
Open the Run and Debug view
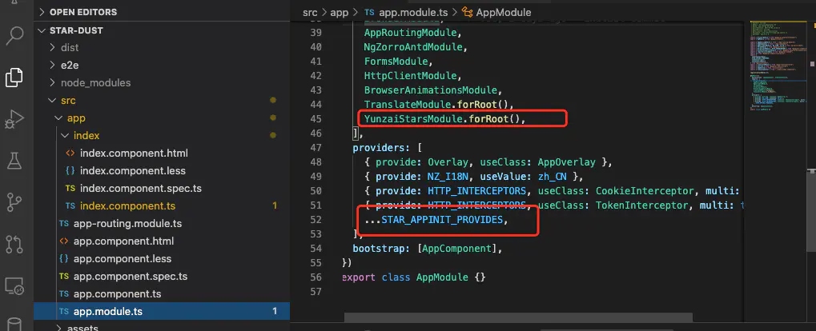pyautogui.click(x=14, y=119)
